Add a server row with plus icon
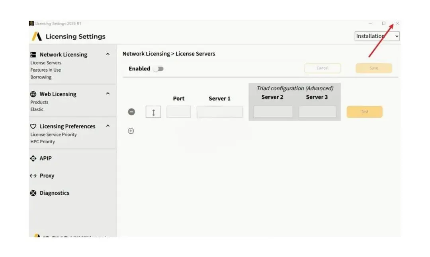 point(131,131)
